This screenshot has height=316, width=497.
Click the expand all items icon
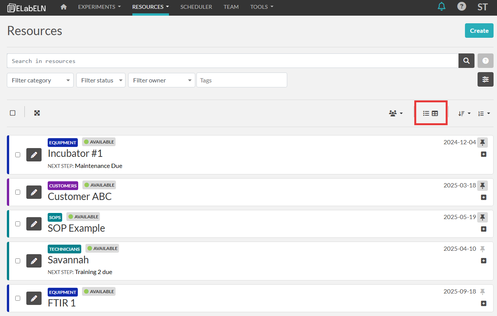click(x=37, y=113)
